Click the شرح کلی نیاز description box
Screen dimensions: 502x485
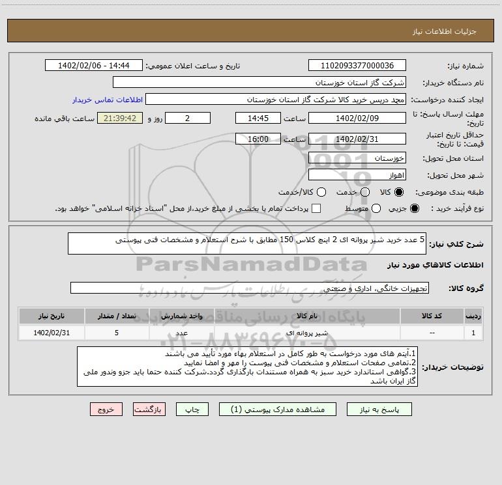pyautogui.click(x=247, y=243)
